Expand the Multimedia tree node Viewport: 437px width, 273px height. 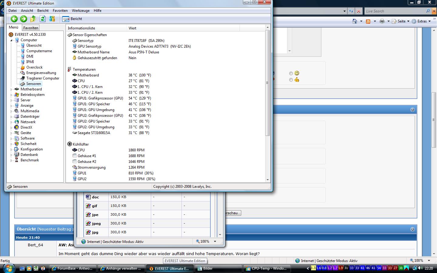pos(12,111)
